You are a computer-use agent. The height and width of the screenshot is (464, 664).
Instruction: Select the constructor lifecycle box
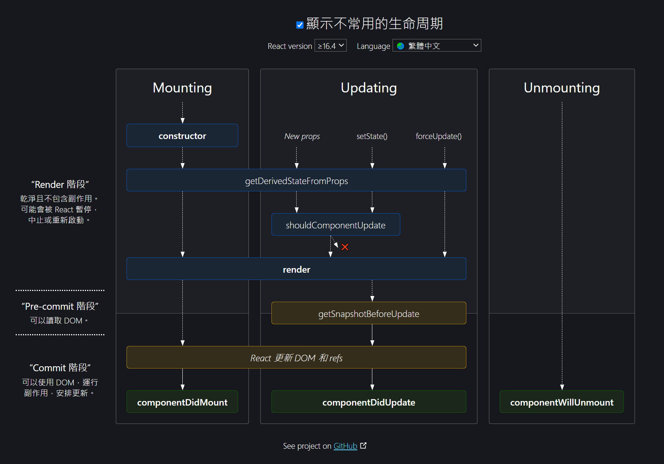(x=182, y=135)
